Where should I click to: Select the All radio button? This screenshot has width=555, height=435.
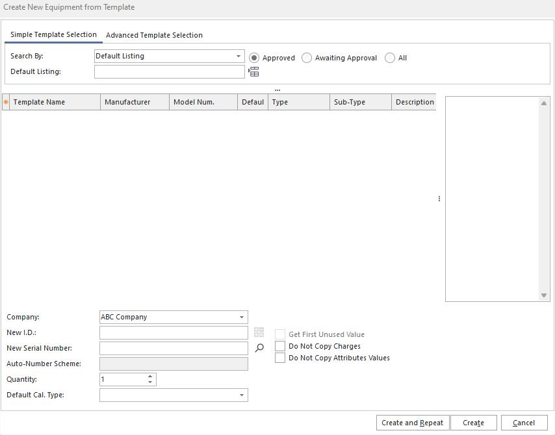coord(390,58)
